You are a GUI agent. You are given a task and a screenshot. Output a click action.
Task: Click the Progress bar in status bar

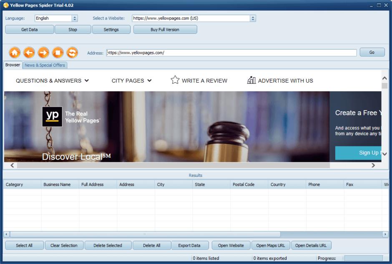click(364, 258)
